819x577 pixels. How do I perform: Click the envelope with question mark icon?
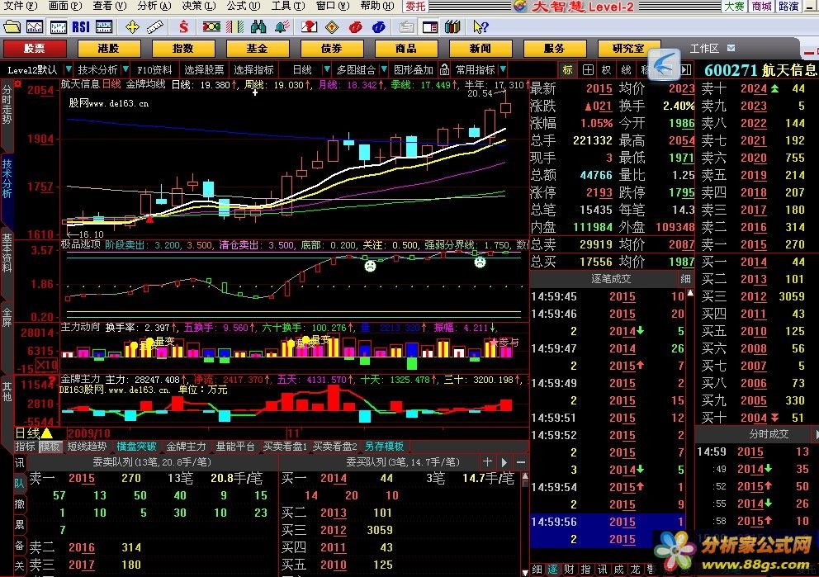(309, 26)
